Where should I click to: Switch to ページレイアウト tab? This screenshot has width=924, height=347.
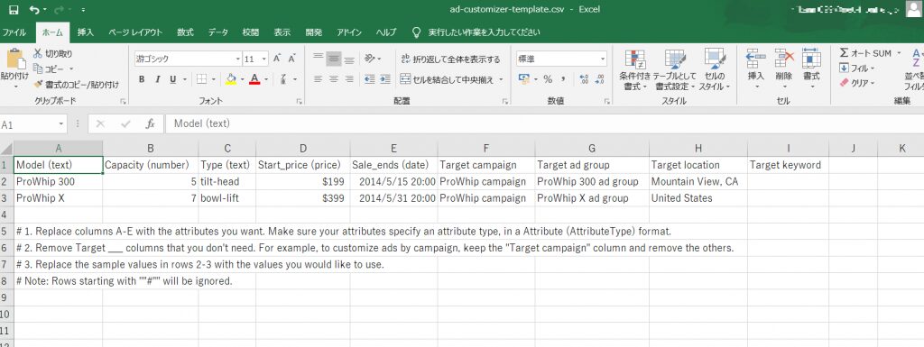[x=135, y=32]
